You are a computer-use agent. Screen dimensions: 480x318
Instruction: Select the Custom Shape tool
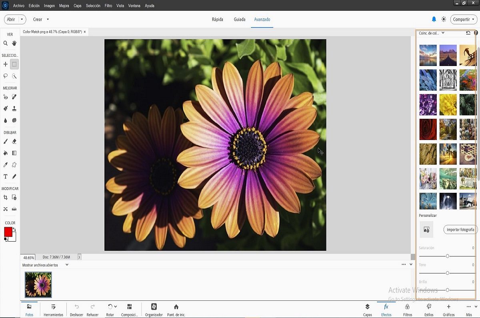coord(14,165)
